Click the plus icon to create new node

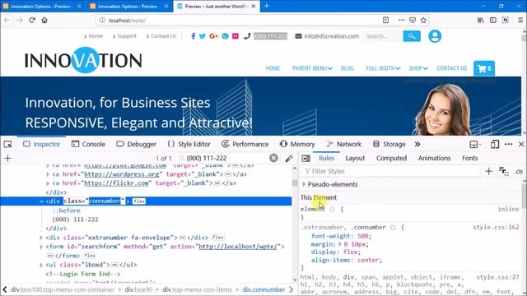[x=7, y=158]
